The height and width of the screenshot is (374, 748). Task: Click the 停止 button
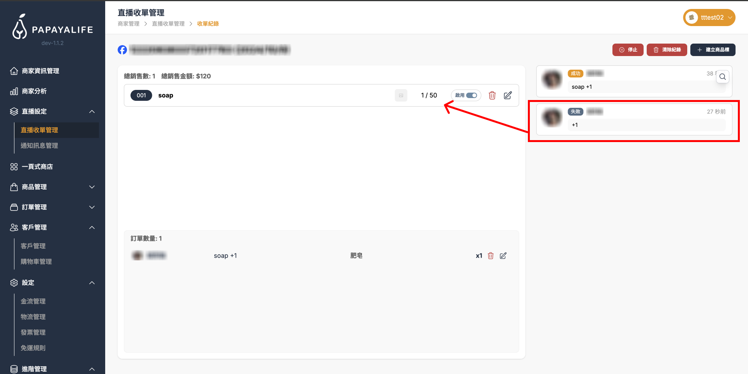pyautogui.click(x=628, y=50)
